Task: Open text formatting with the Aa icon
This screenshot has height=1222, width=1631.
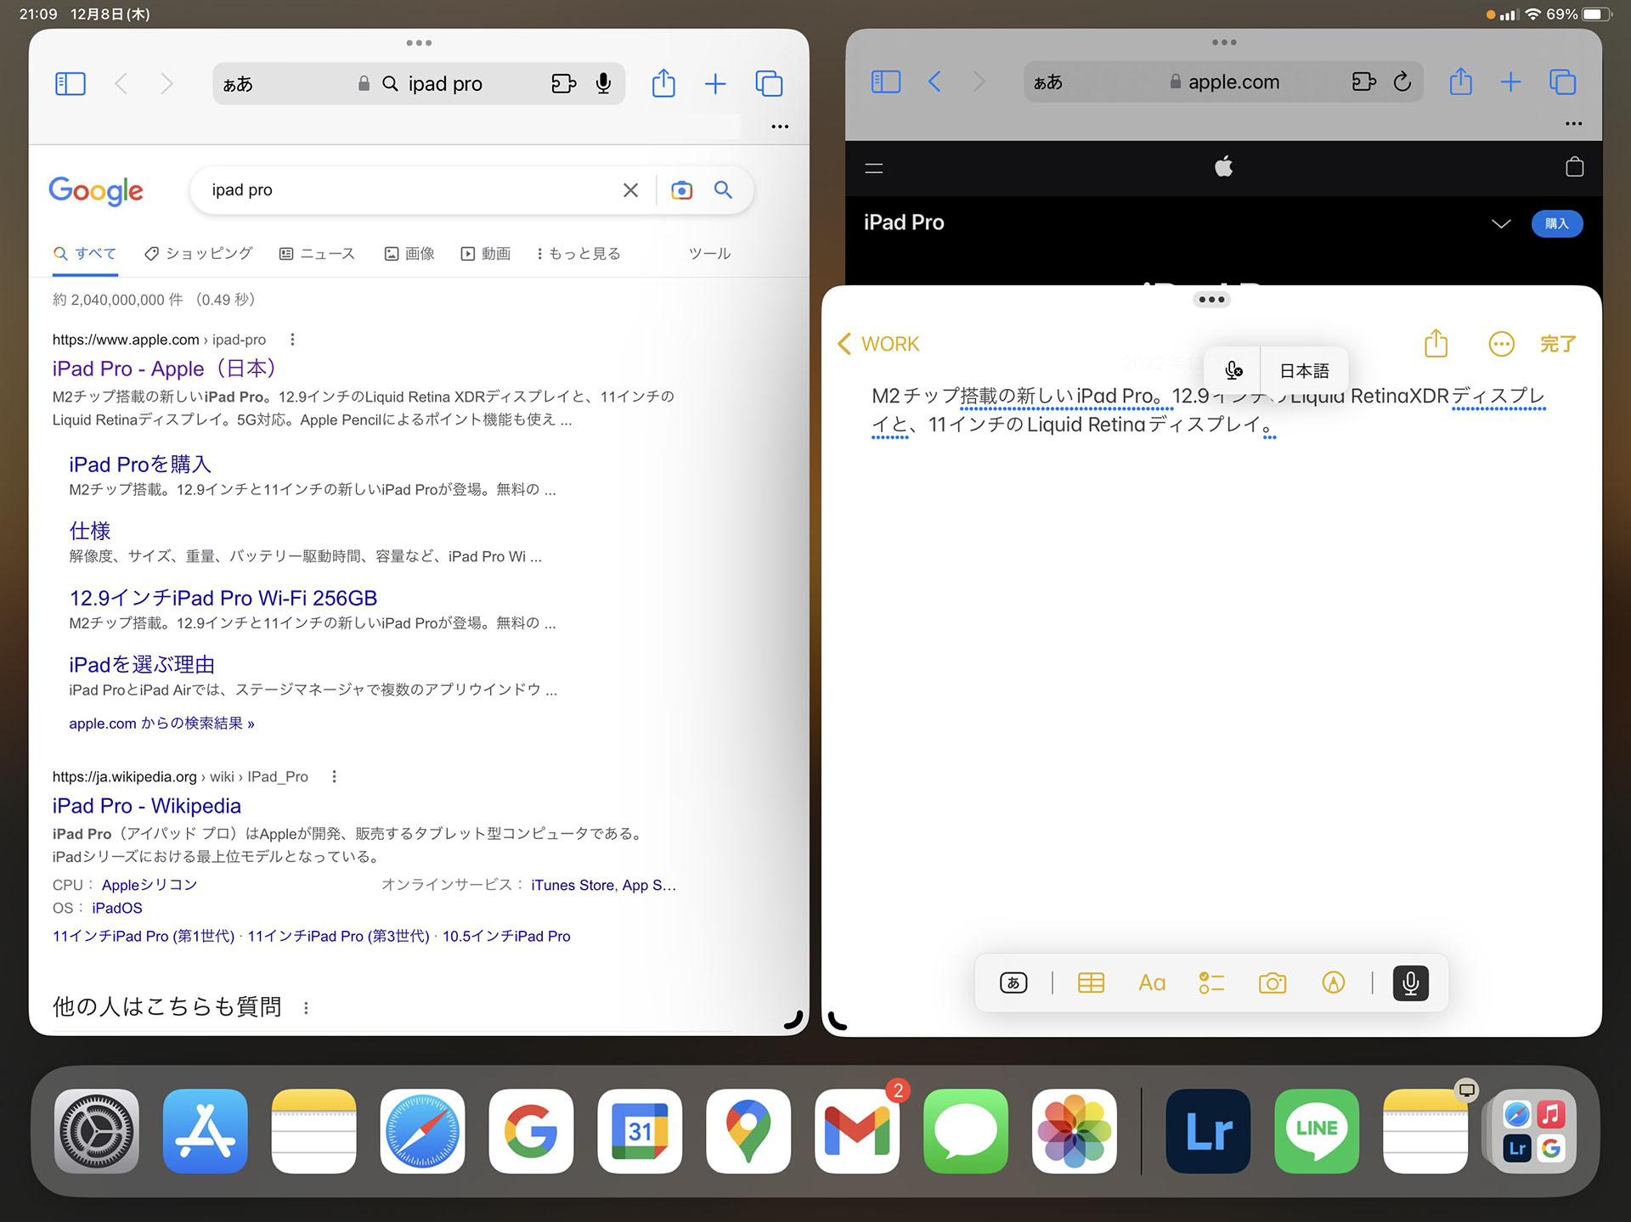Action: click(1152, 983)
